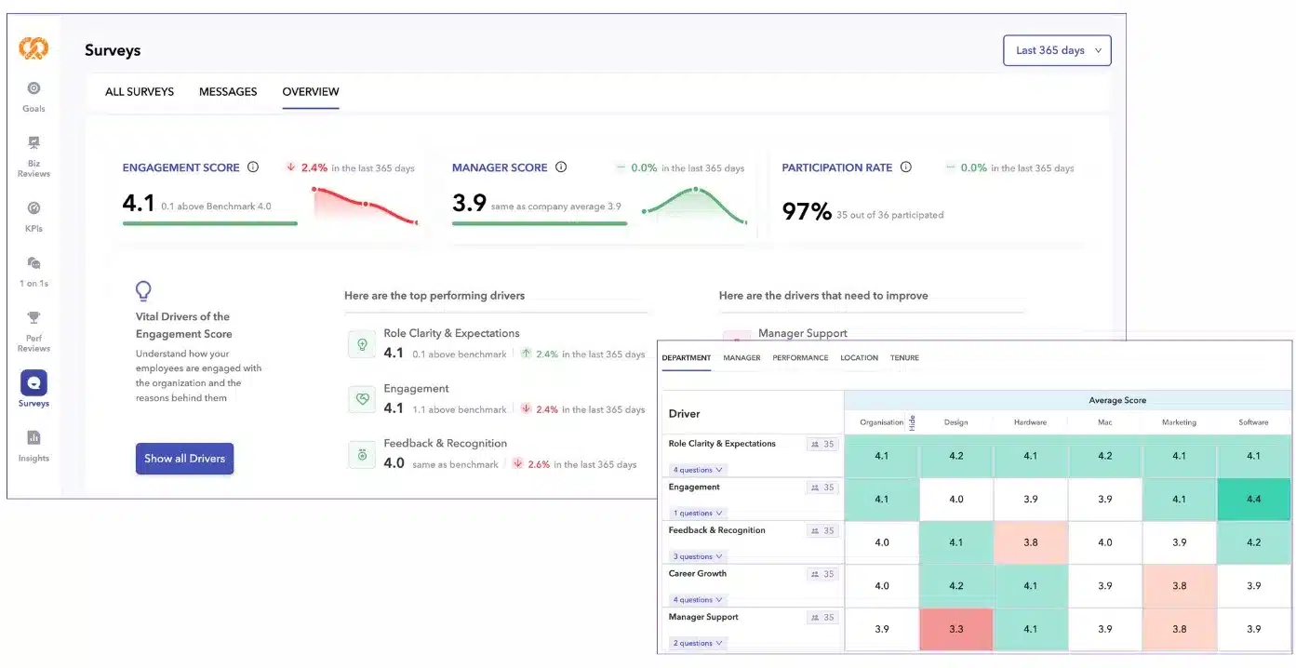Click Engagement Score info icon
This screenshot has width=1296, height=668.
(x=252, y=167)
